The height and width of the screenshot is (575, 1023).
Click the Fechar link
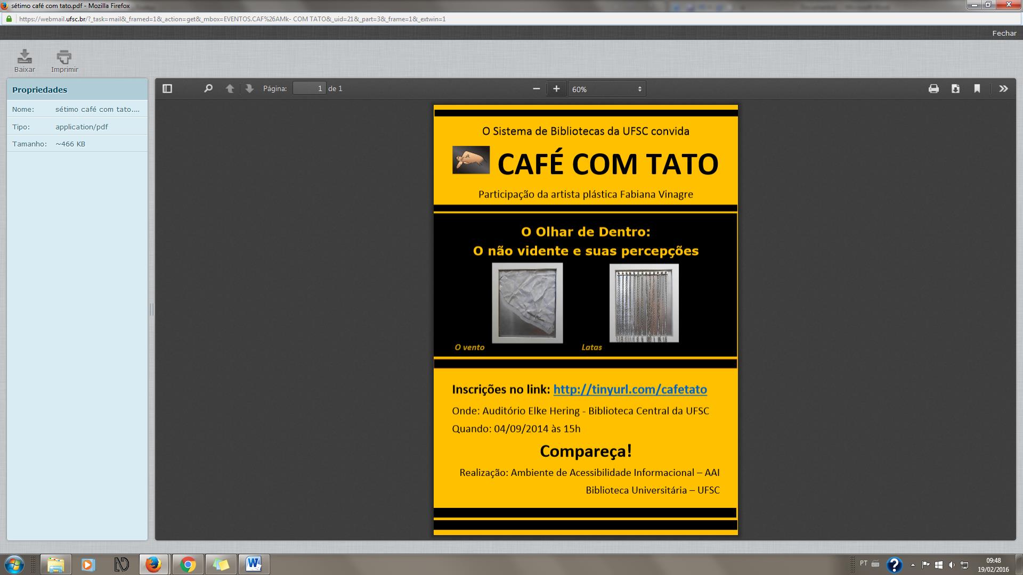tap(1004, 33)
